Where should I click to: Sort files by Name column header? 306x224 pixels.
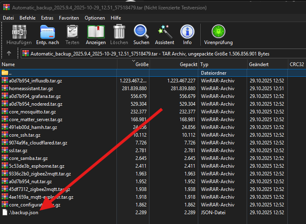point(8,64)
